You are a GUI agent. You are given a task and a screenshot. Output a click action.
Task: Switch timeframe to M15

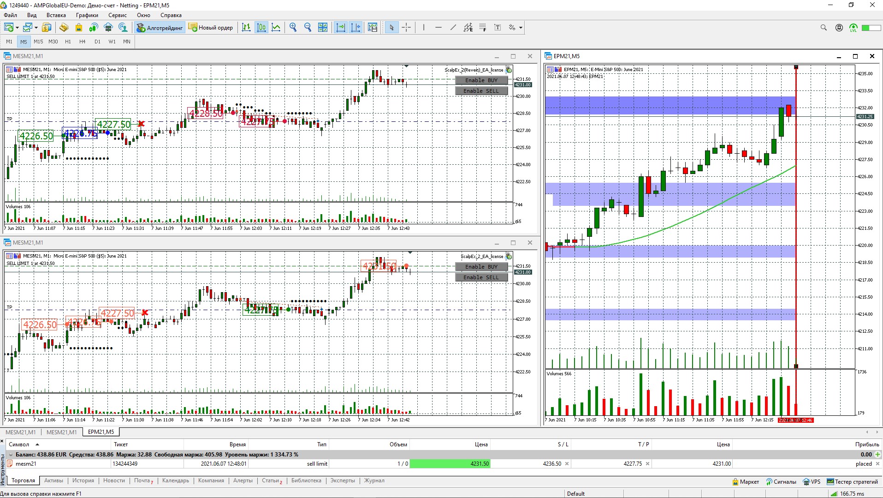(38, 42)
